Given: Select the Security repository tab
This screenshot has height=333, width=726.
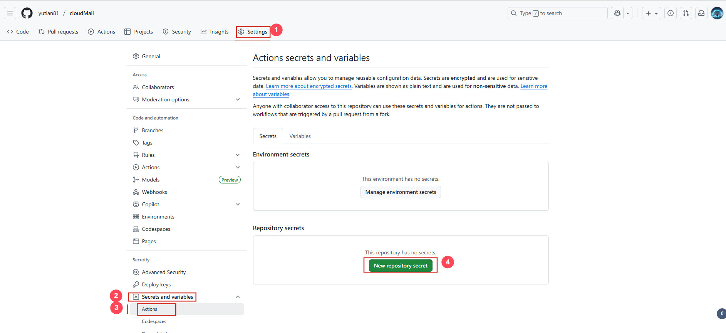Looking at the screenshot, I should click(x=177, y=32).
